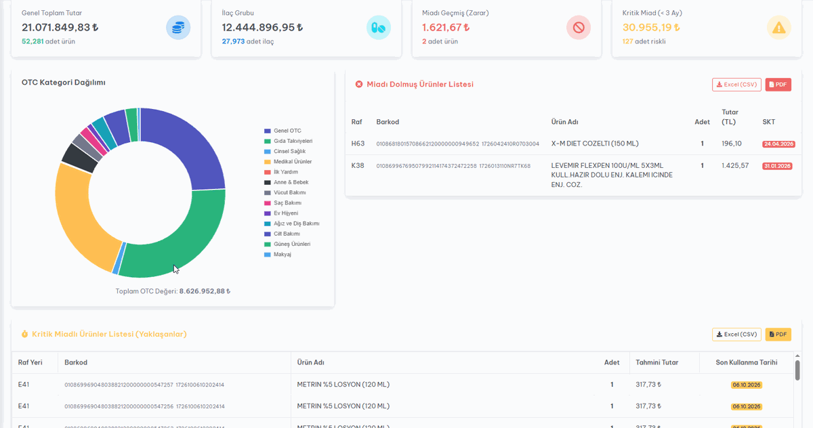Toggle Anne & Bebek legend entry
Image resolution: width=813 pixels, height=428 pixels.
[x=287, y=182]
